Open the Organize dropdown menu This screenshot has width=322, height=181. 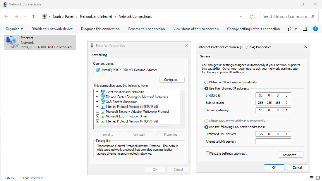[14, 29]
